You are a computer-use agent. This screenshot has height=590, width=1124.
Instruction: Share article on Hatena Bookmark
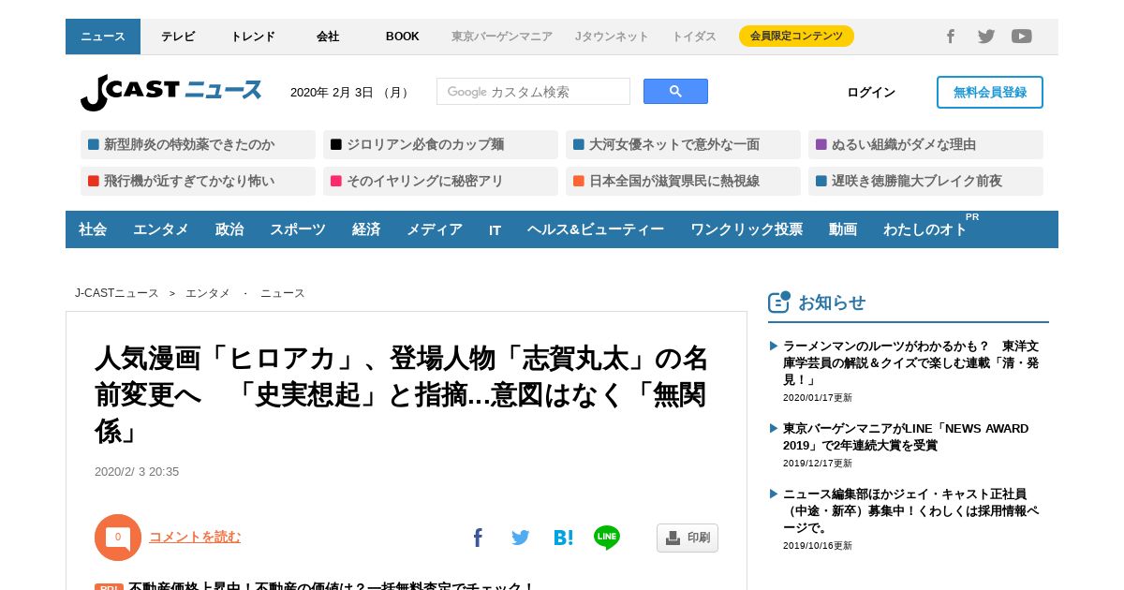click(x=563, y=538)
